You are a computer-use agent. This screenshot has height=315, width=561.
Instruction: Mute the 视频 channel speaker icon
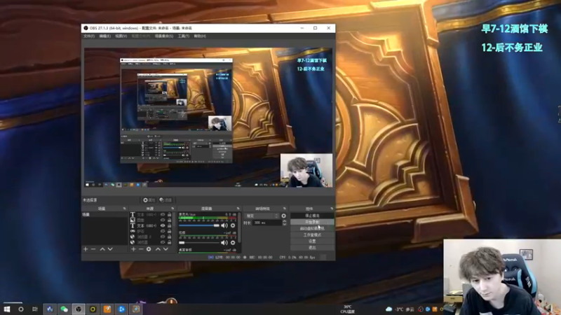224,242
